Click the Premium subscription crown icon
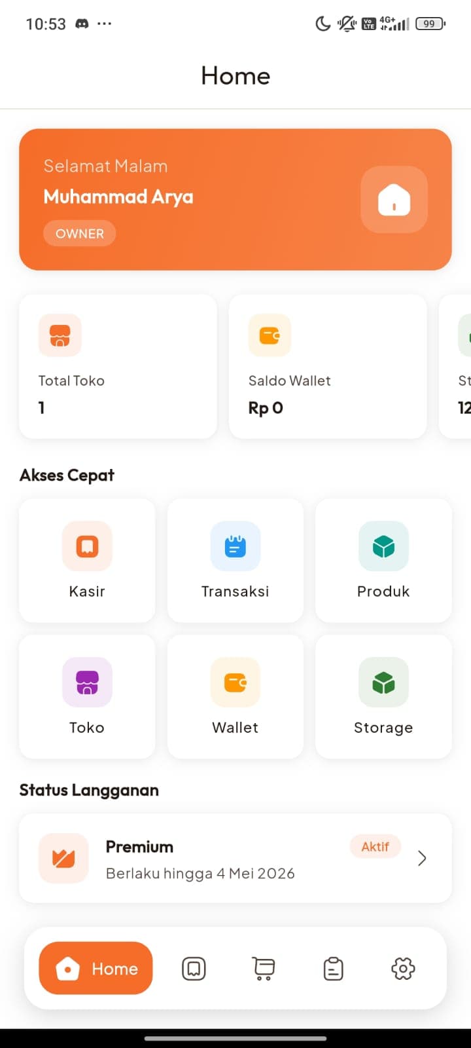 (x=63, y=858)
